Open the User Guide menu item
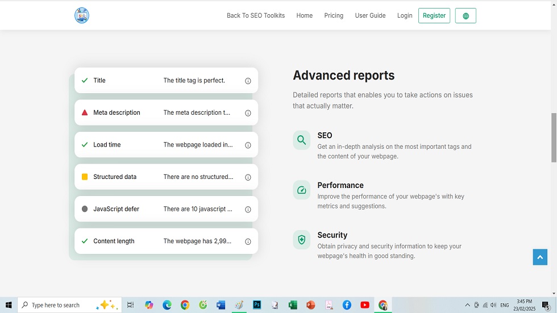Image resolution: width=557 pixels, height=313 pixels. point(370,16)
